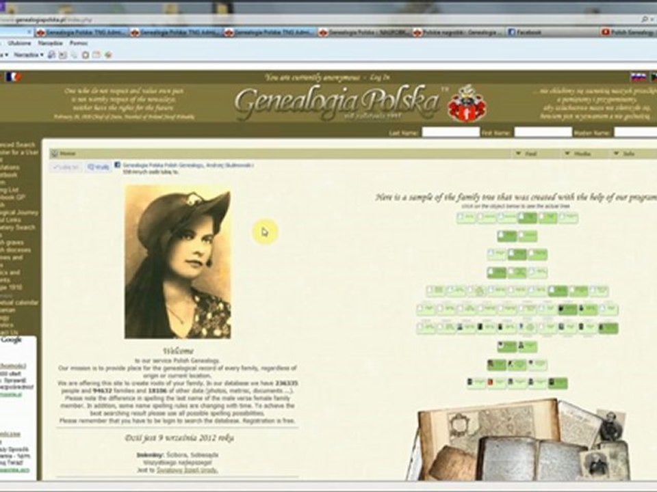The width and height of the screenshot is (657, 492).
Task: Open the Pomoc browser menu
Action: click(78, 43)
